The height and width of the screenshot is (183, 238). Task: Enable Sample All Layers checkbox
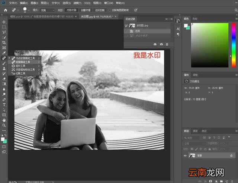(110, 10)
